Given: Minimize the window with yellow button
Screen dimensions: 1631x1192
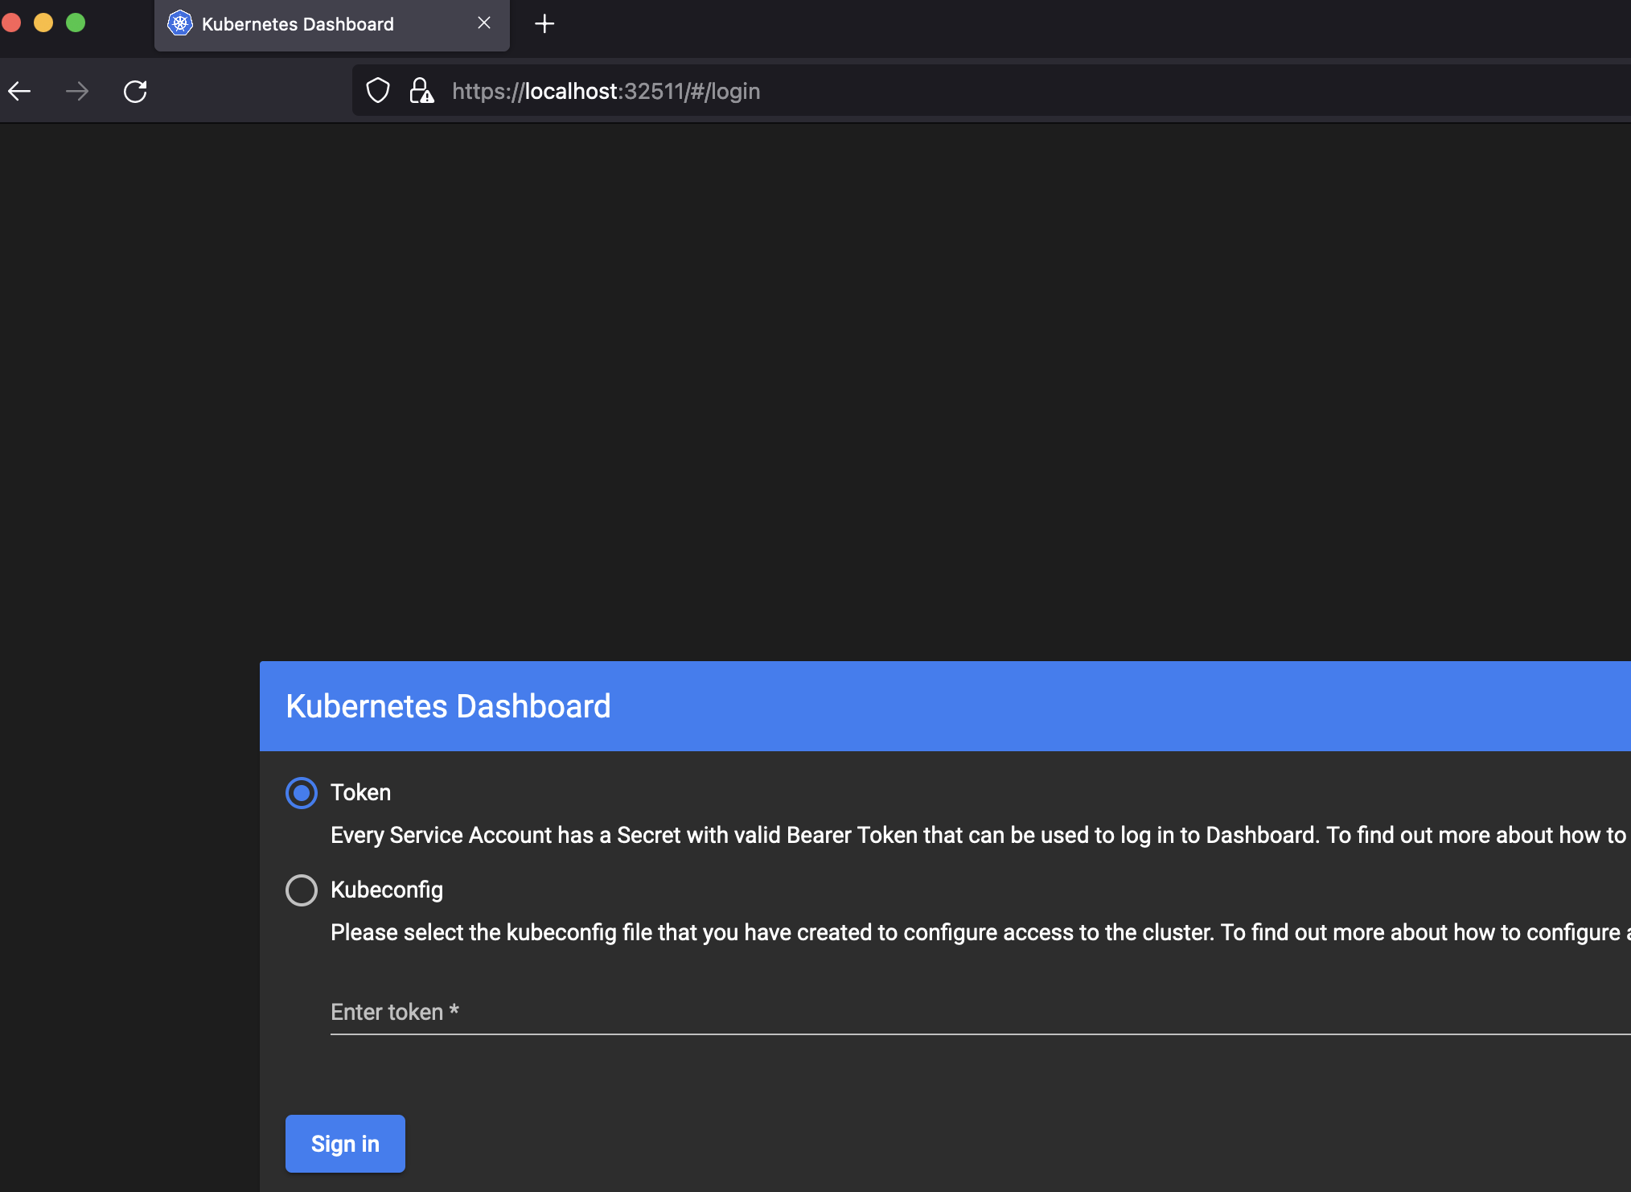Looking at the screenshot, I should pyautogui.click(x=43, y=23).
